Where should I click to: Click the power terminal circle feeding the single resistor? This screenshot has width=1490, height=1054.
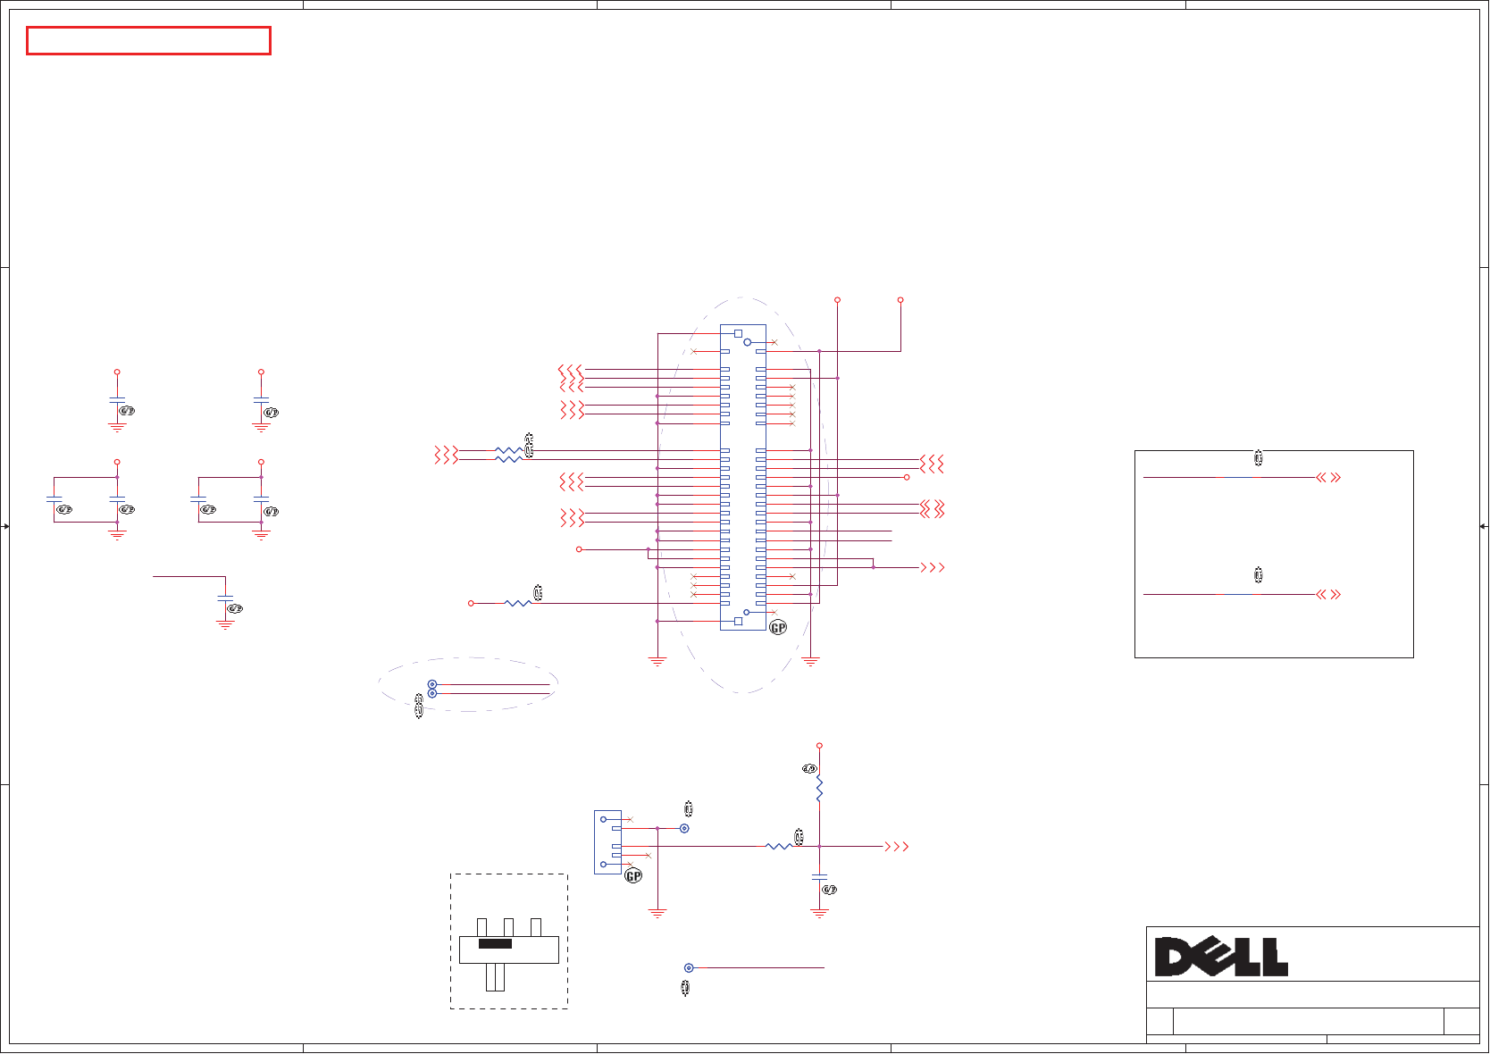click(x=471, y=603)
